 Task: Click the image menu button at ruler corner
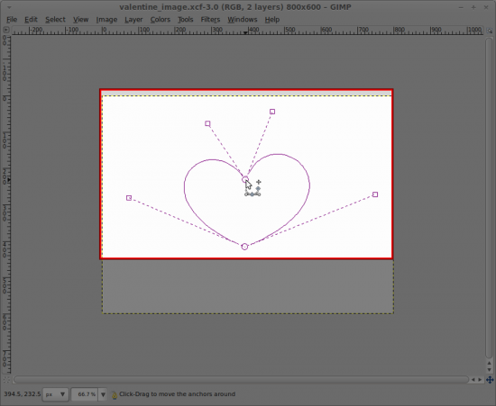point(5,30)
